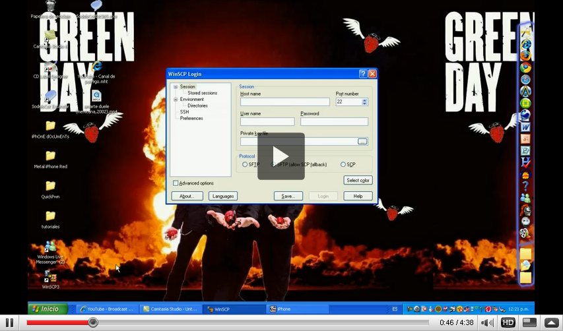Open the Languages button
Viewport: 563px width, 331px height.
223,196
